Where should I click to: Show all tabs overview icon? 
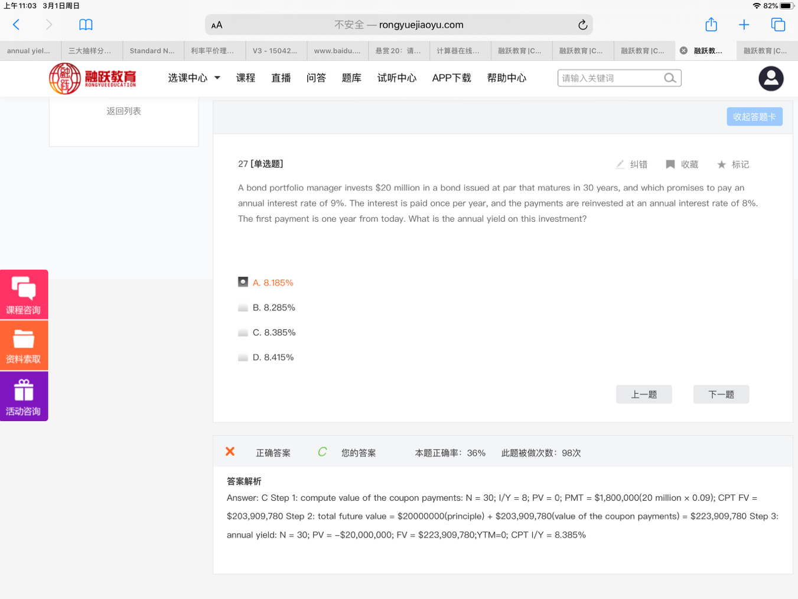coord(778,25)
